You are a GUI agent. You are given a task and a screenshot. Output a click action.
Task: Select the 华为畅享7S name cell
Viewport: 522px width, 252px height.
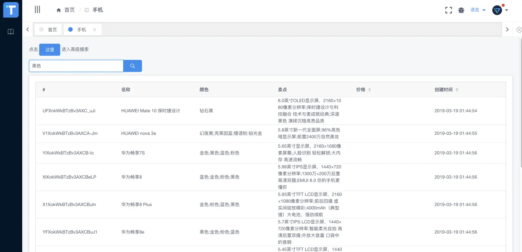[133, 153]
